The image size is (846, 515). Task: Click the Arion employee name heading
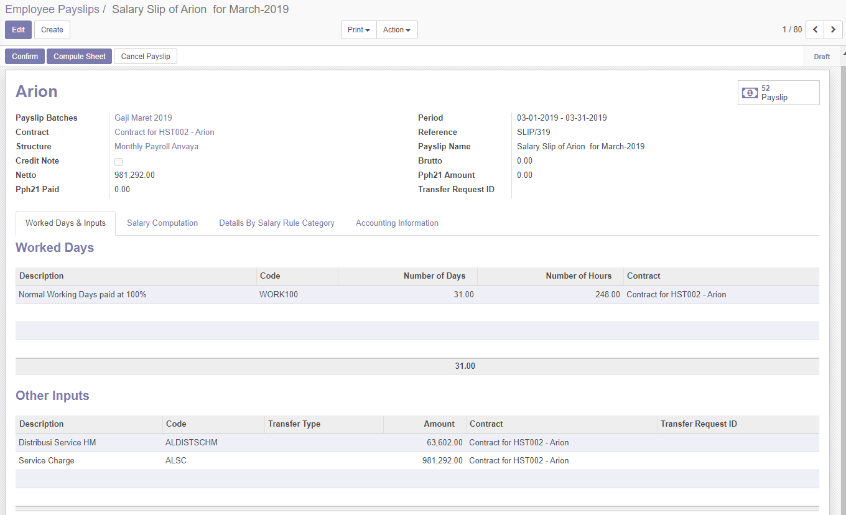coord(37,91)
